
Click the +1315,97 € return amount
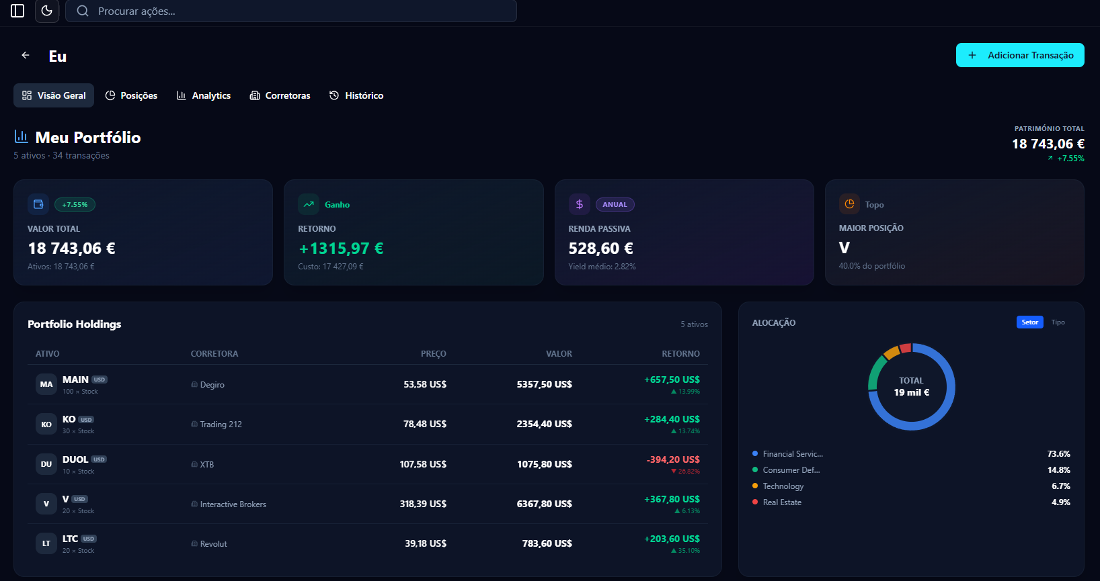[x=341, y=249]
